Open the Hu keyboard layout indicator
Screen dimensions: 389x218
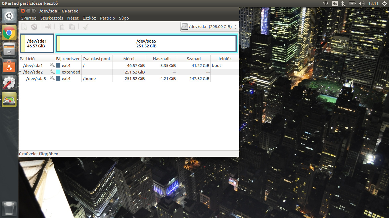point(335,3)
